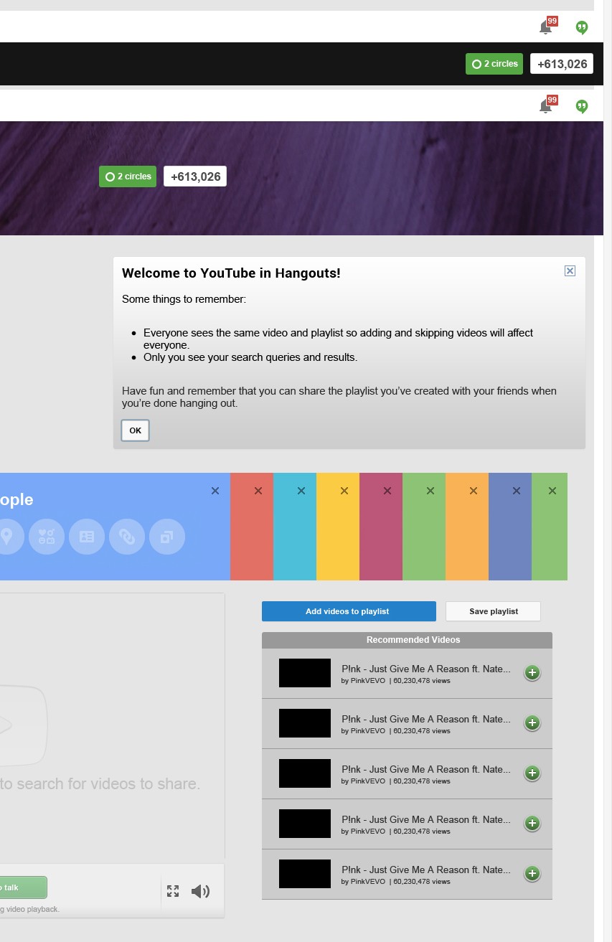Image resolution: width=612 pixels, height=942 pixels.
Task: Click the location pin icon in the blue panel
Action: click(8, 537)
